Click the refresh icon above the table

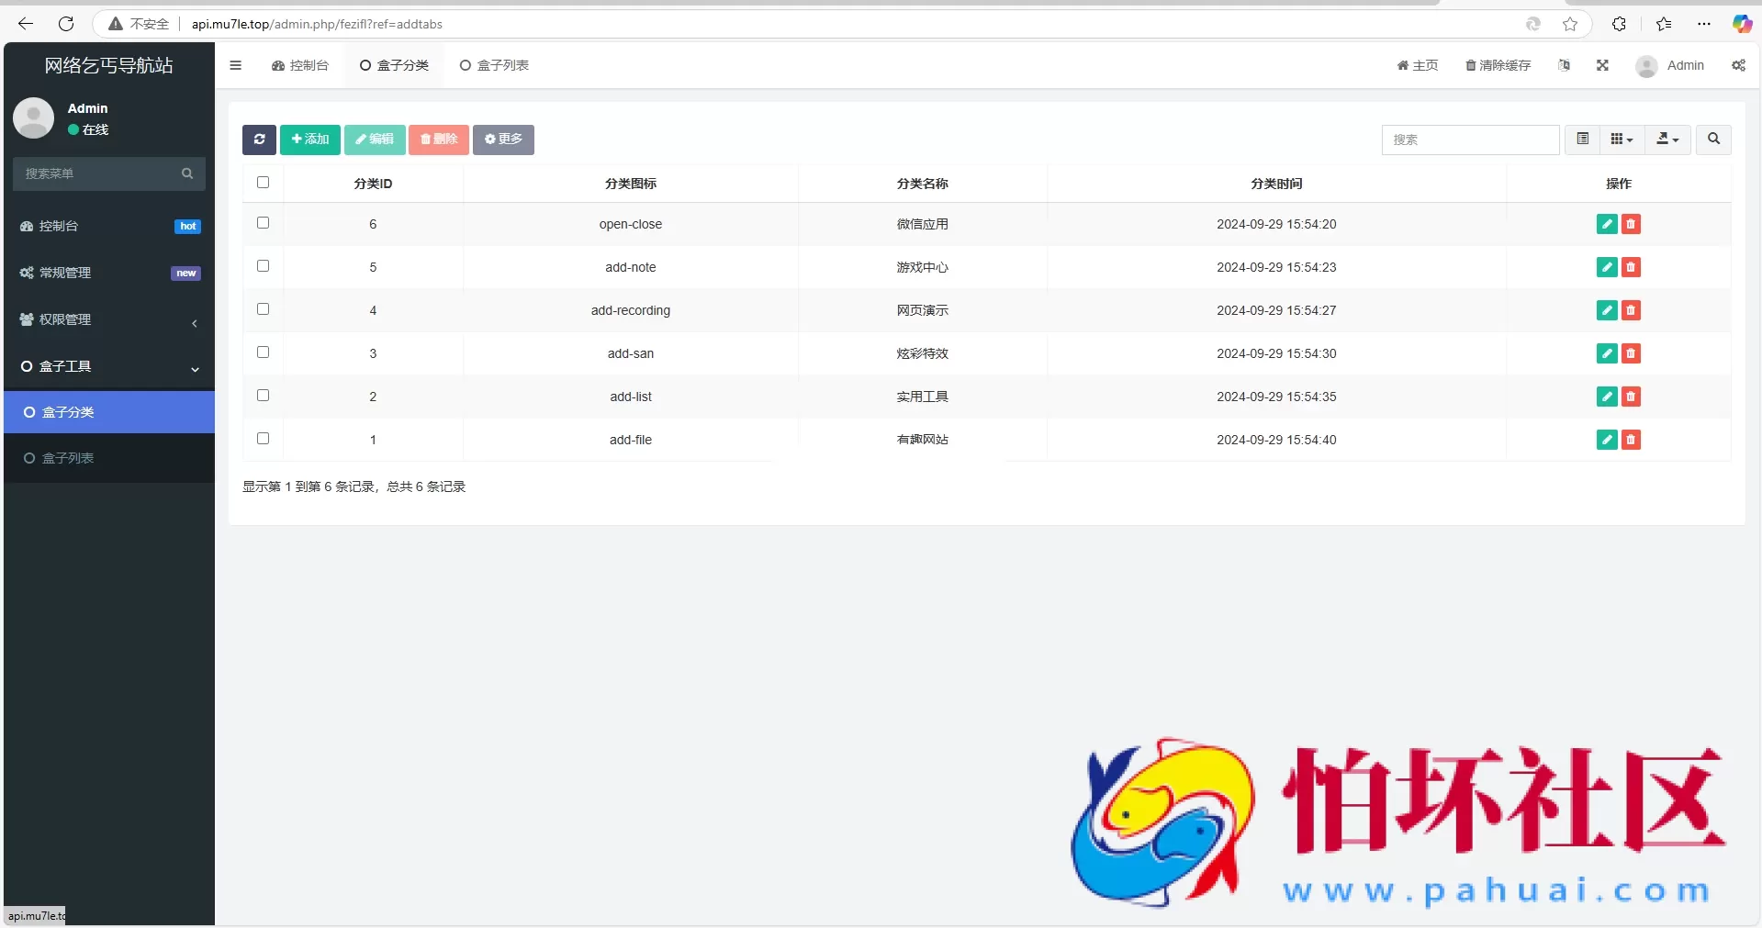[260, 140]
